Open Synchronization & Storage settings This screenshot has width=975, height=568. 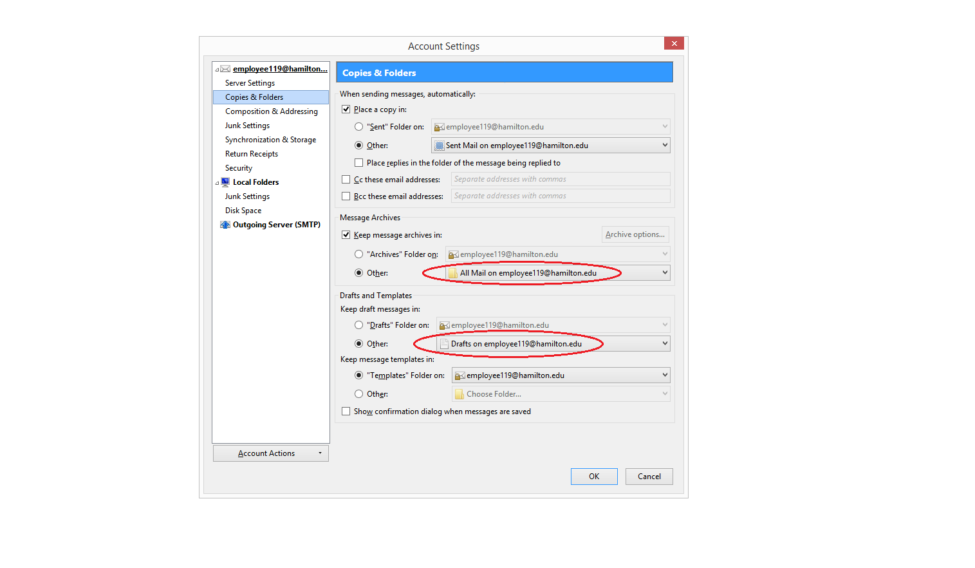click(x=270, y=140)
